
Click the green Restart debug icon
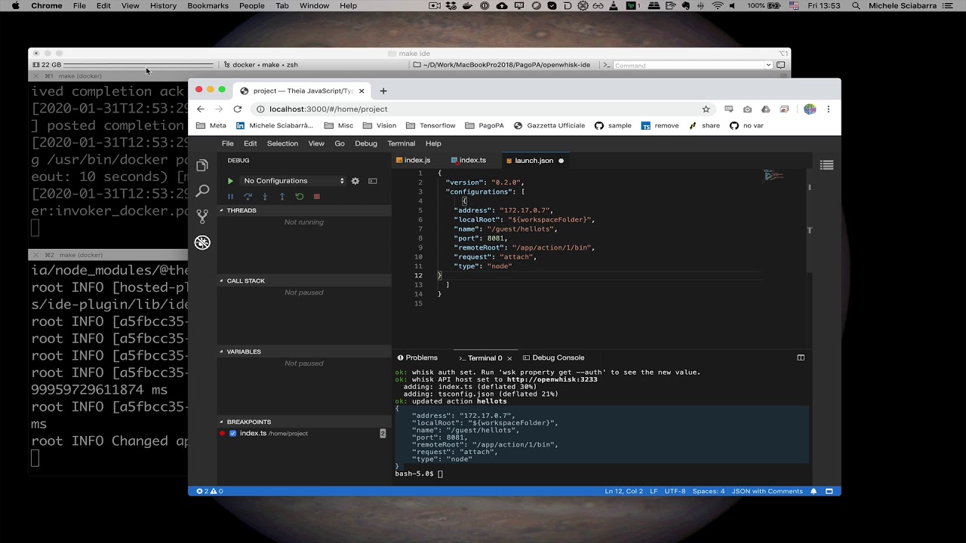click(x=300, y=197)
